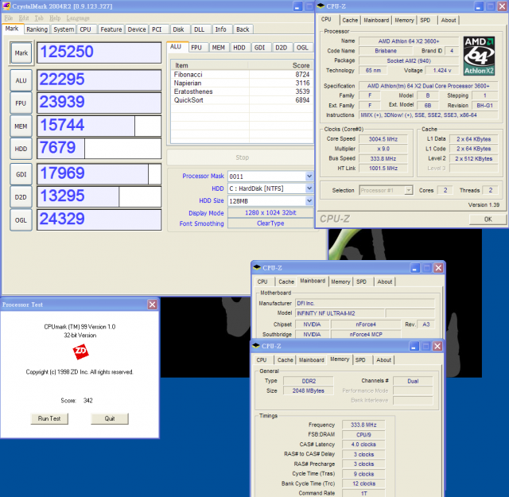Select the HDD score detail tab
Viewport: 509px width, 497px height.
pyautogui.click(x=239, y=48)
